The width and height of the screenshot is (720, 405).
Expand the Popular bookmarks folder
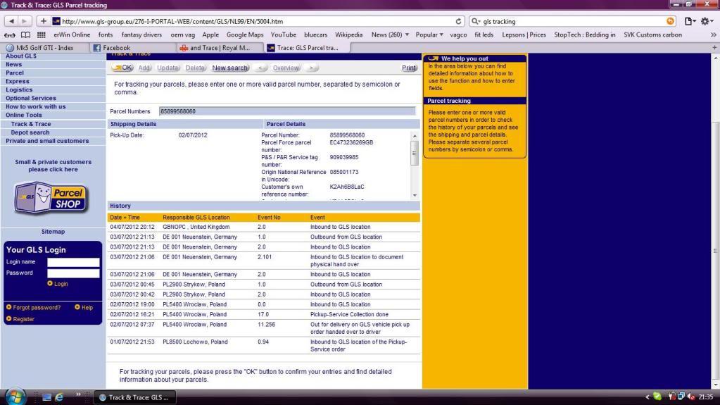pos(429,35)
